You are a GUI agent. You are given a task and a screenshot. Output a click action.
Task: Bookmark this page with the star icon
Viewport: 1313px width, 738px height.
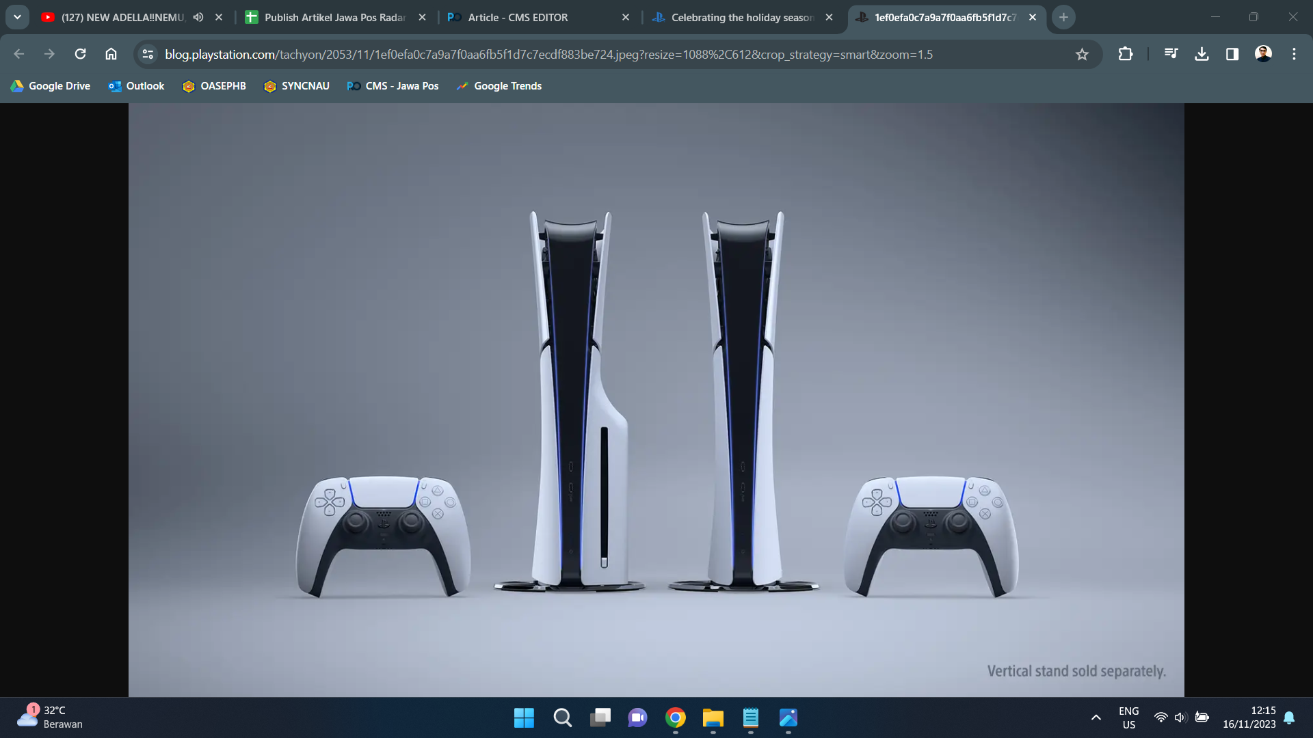pyautogui.click(x=1083, y=54)
